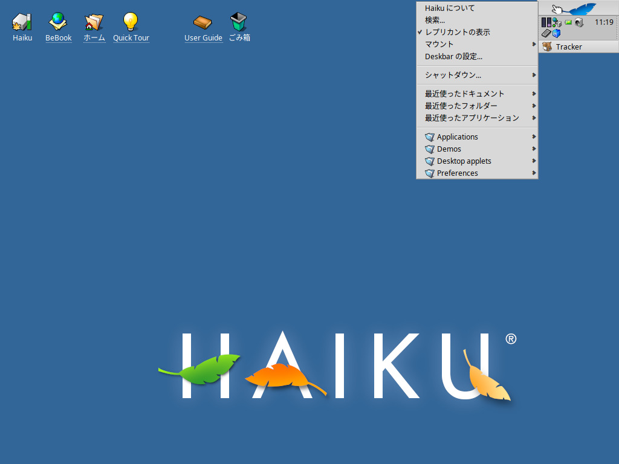Click the battery power status tray icon

[568, 22]
